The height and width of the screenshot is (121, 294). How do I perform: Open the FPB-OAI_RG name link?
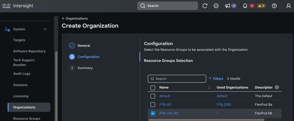169,113
